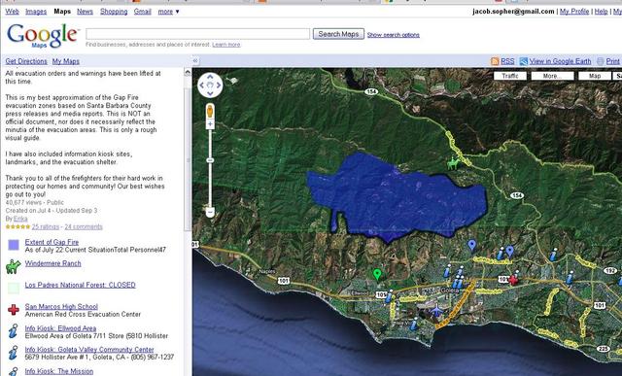The image size is (622, 376).
Task: Zoom in with the plus button
Action: click(x=210, y=124)
